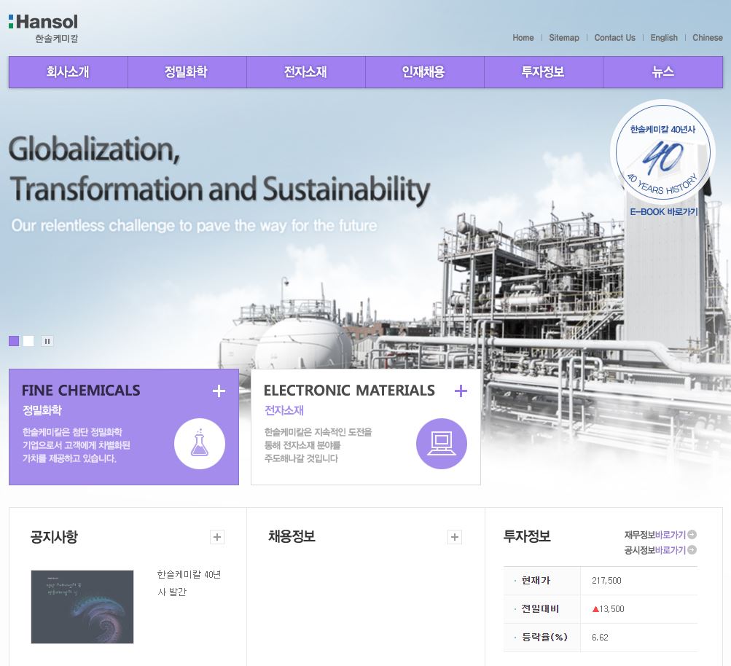The height and width of the screenshot is (666, 731).
Task: Click the 정밀화학 subtitle in purple card
Action: [42, 410]
